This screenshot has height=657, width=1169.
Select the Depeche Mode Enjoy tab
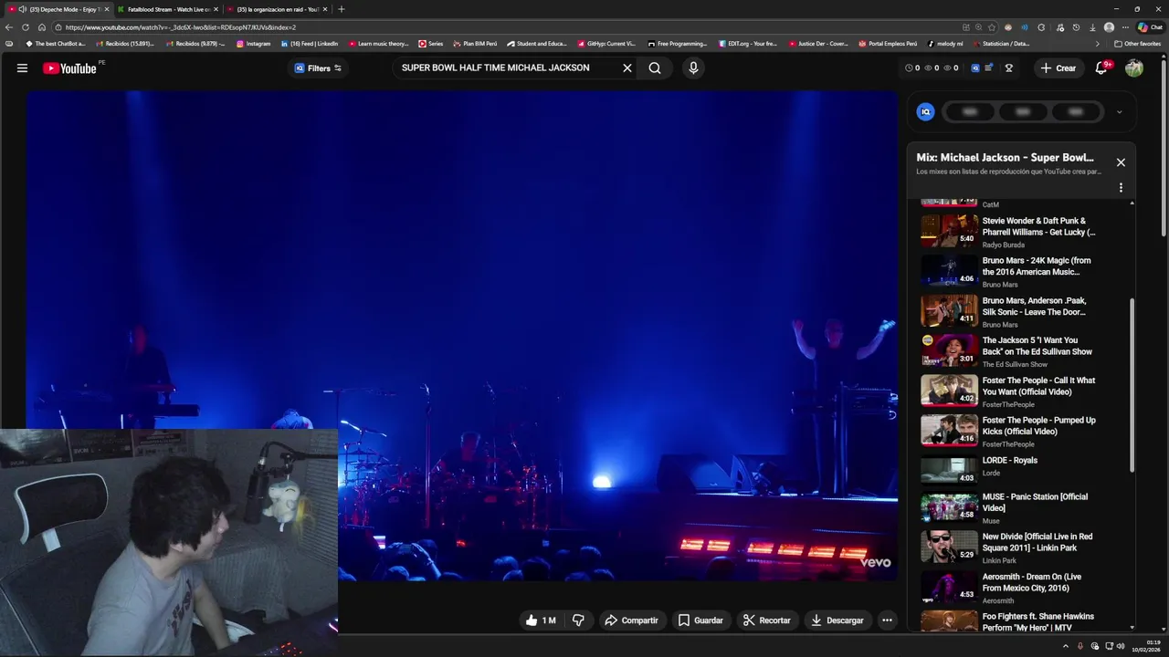pyautogui.click(x=58, y=9)
